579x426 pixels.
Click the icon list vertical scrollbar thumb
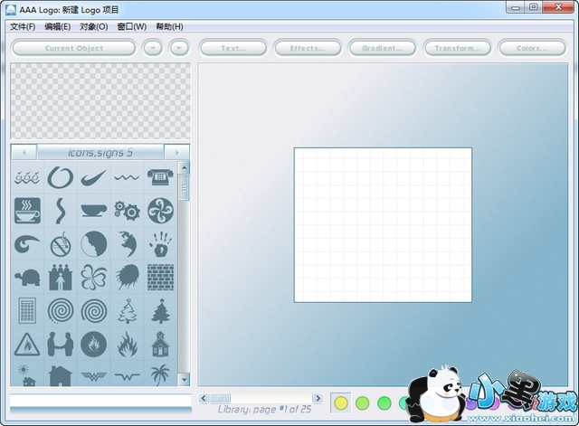click(184, 187)
